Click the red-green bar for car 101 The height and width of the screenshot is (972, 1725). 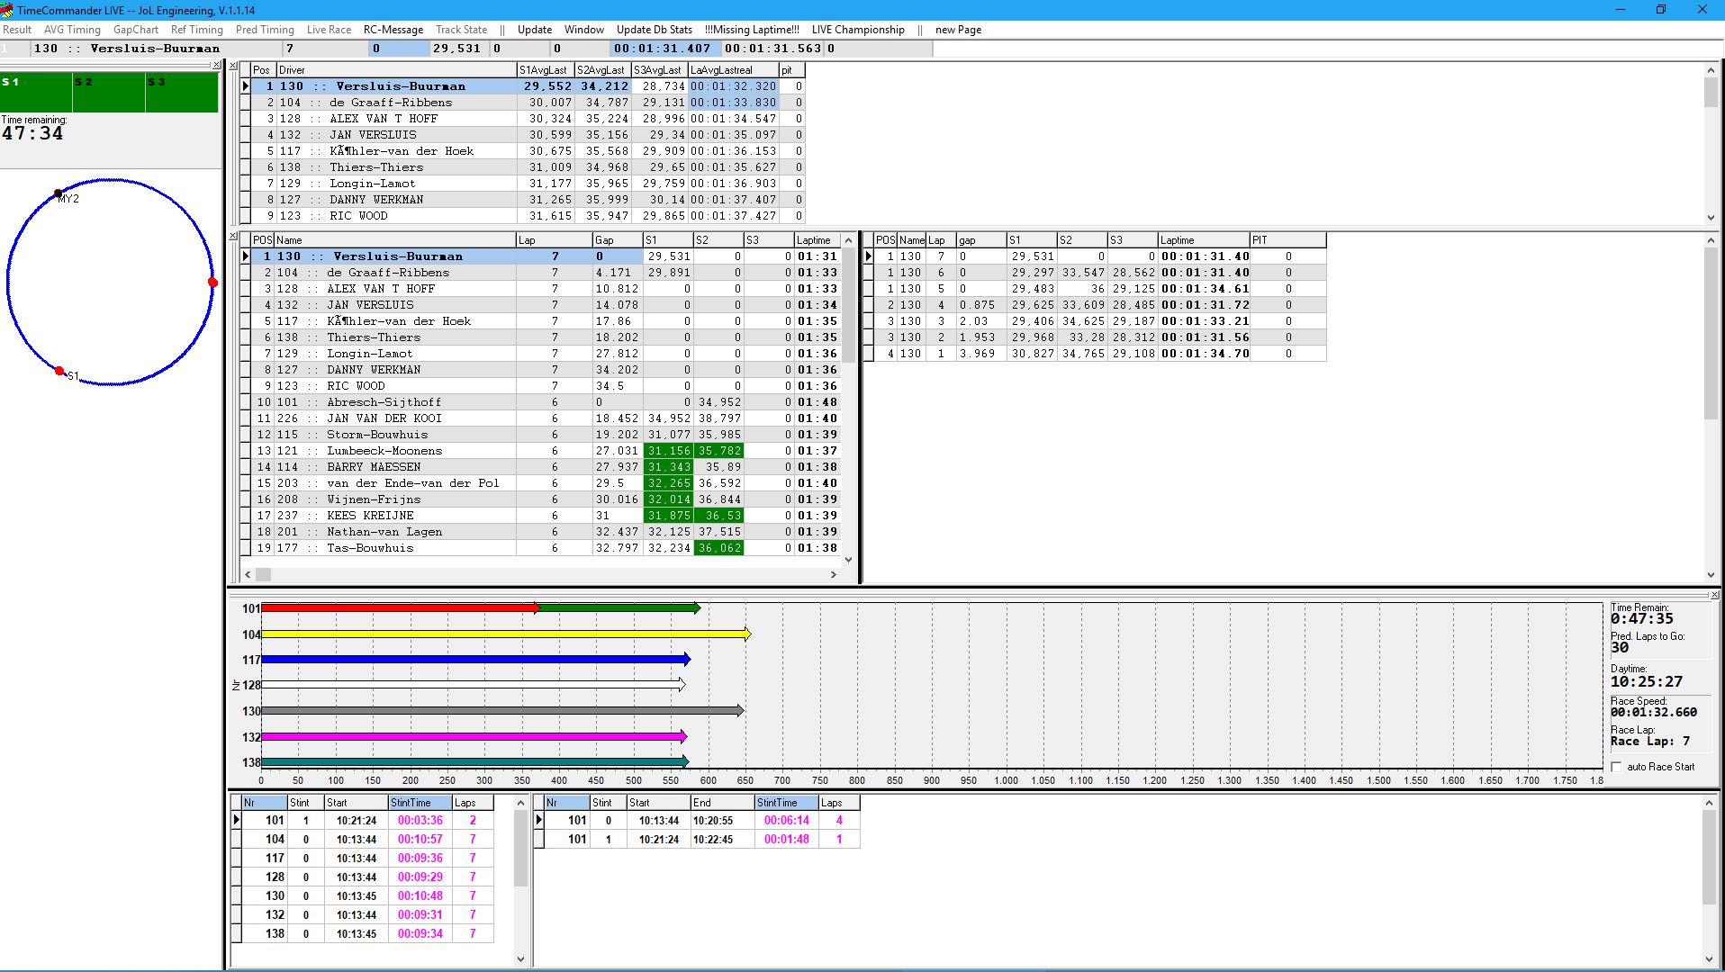pos(481,608)
